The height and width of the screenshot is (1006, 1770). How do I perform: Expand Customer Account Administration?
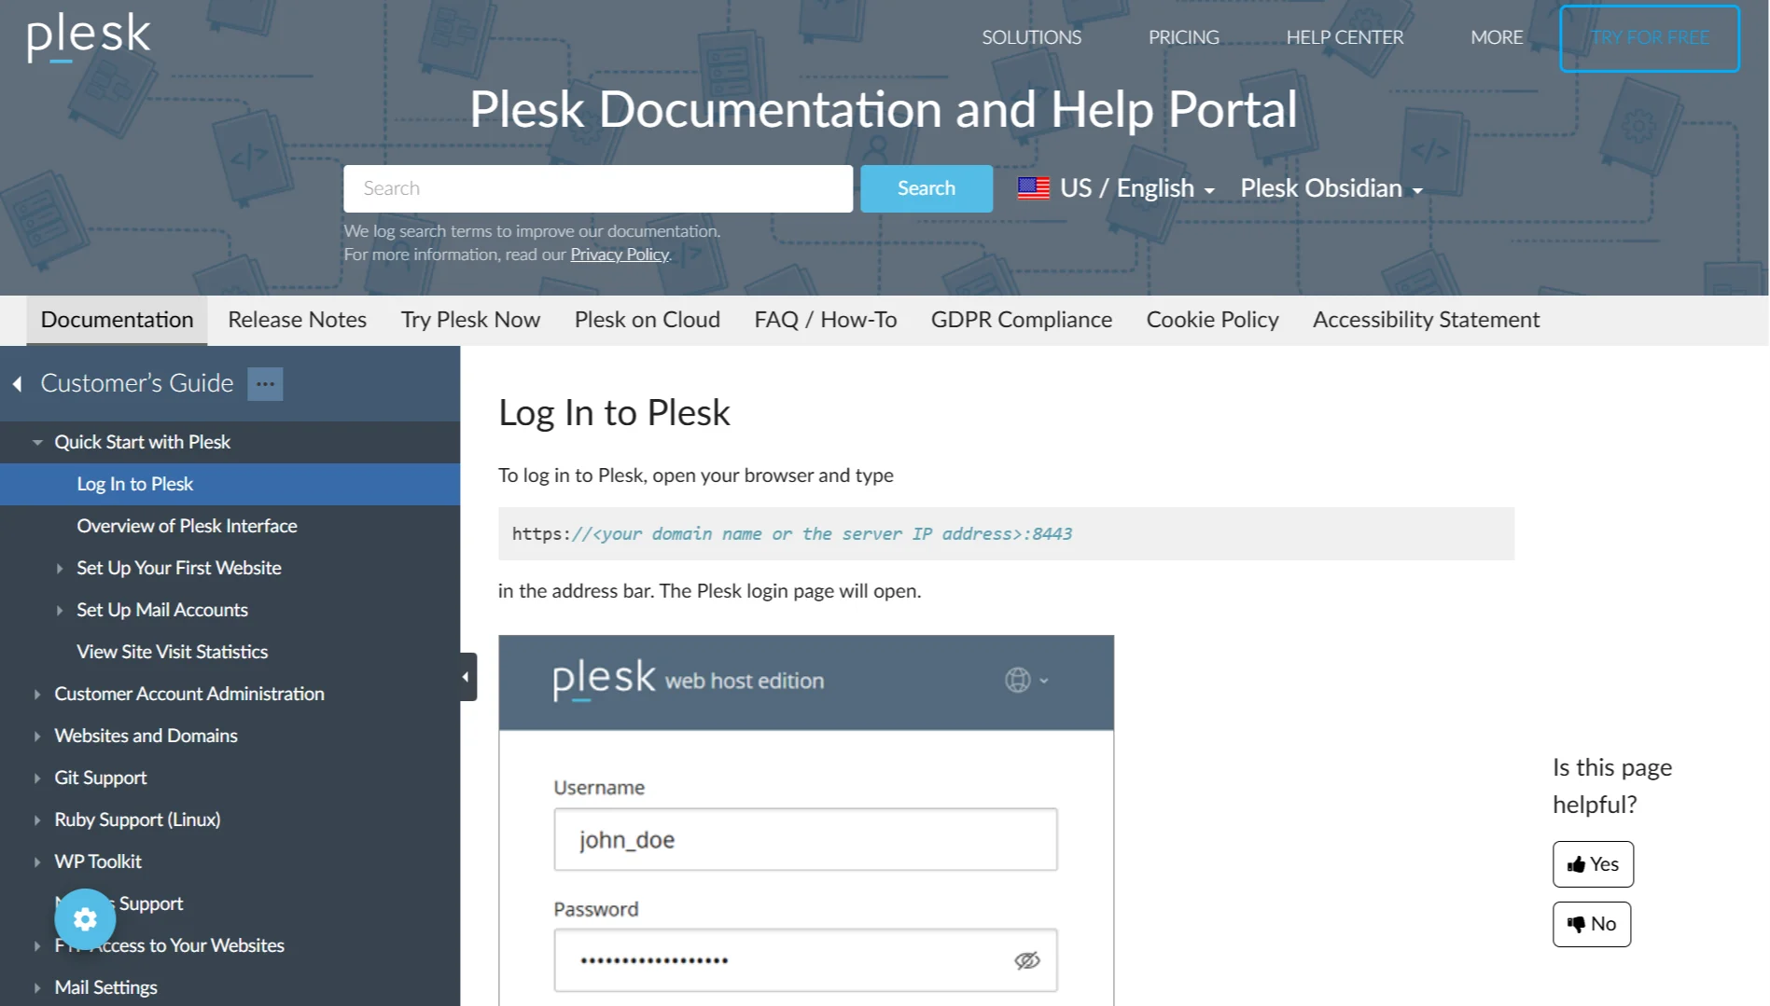pyautogui.click(x=37, y=694)
